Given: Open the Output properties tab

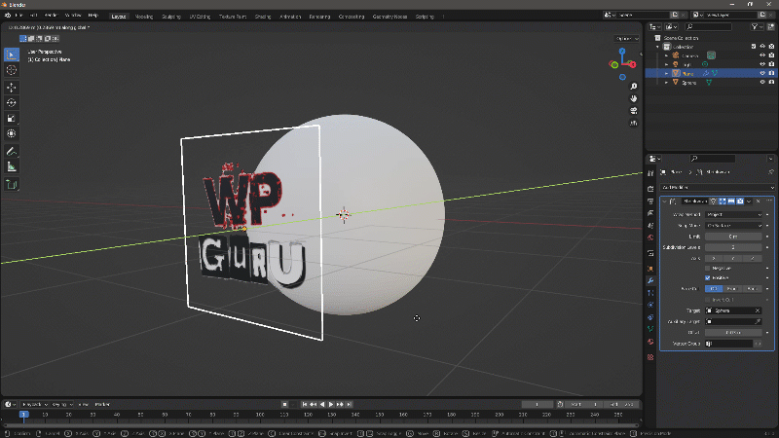Looking at the screenshot, I should (650, 201).
